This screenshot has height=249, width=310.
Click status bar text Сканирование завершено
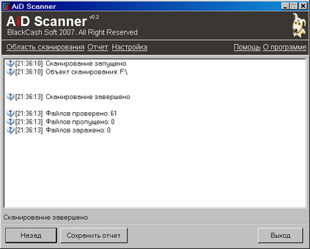pos(45,217)
